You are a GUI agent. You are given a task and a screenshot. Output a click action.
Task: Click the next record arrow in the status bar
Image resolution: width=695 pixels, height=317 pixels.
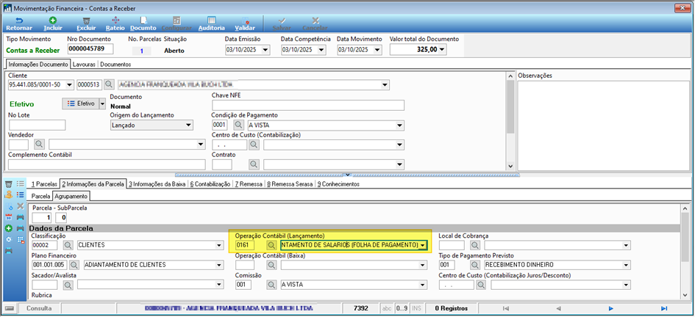click(x=610, y=308)
